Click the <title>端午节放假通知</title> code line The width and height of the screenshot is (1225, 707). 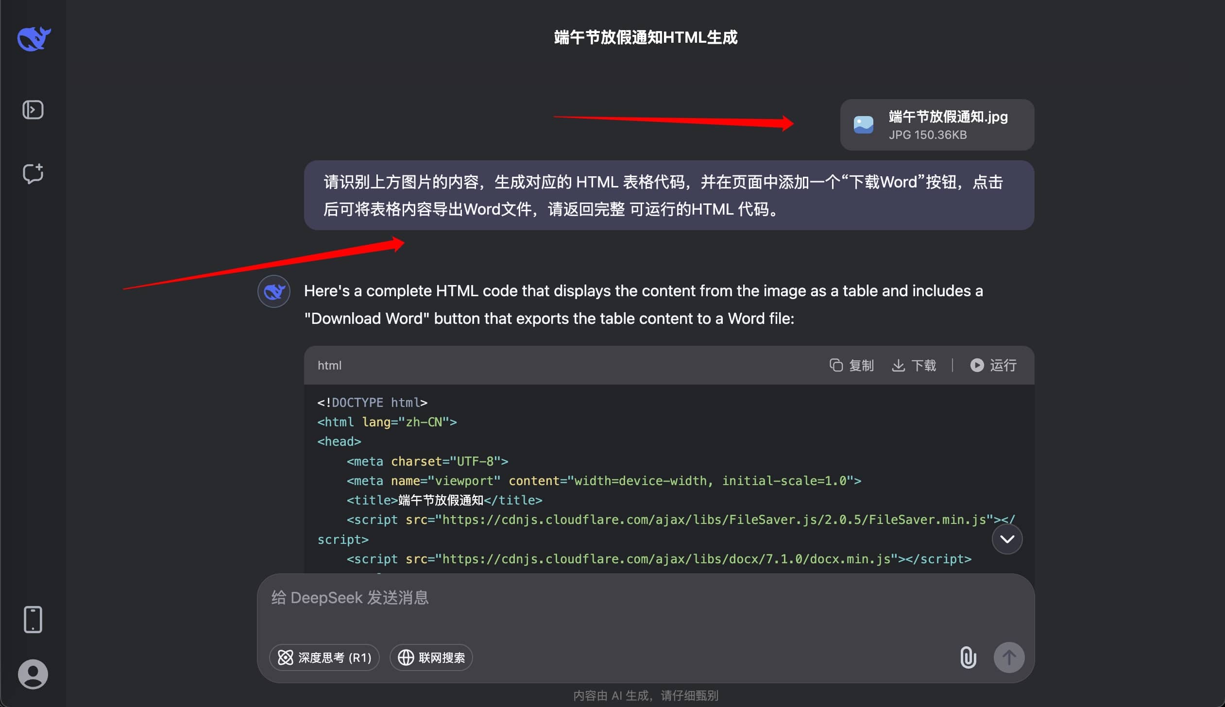444,500
